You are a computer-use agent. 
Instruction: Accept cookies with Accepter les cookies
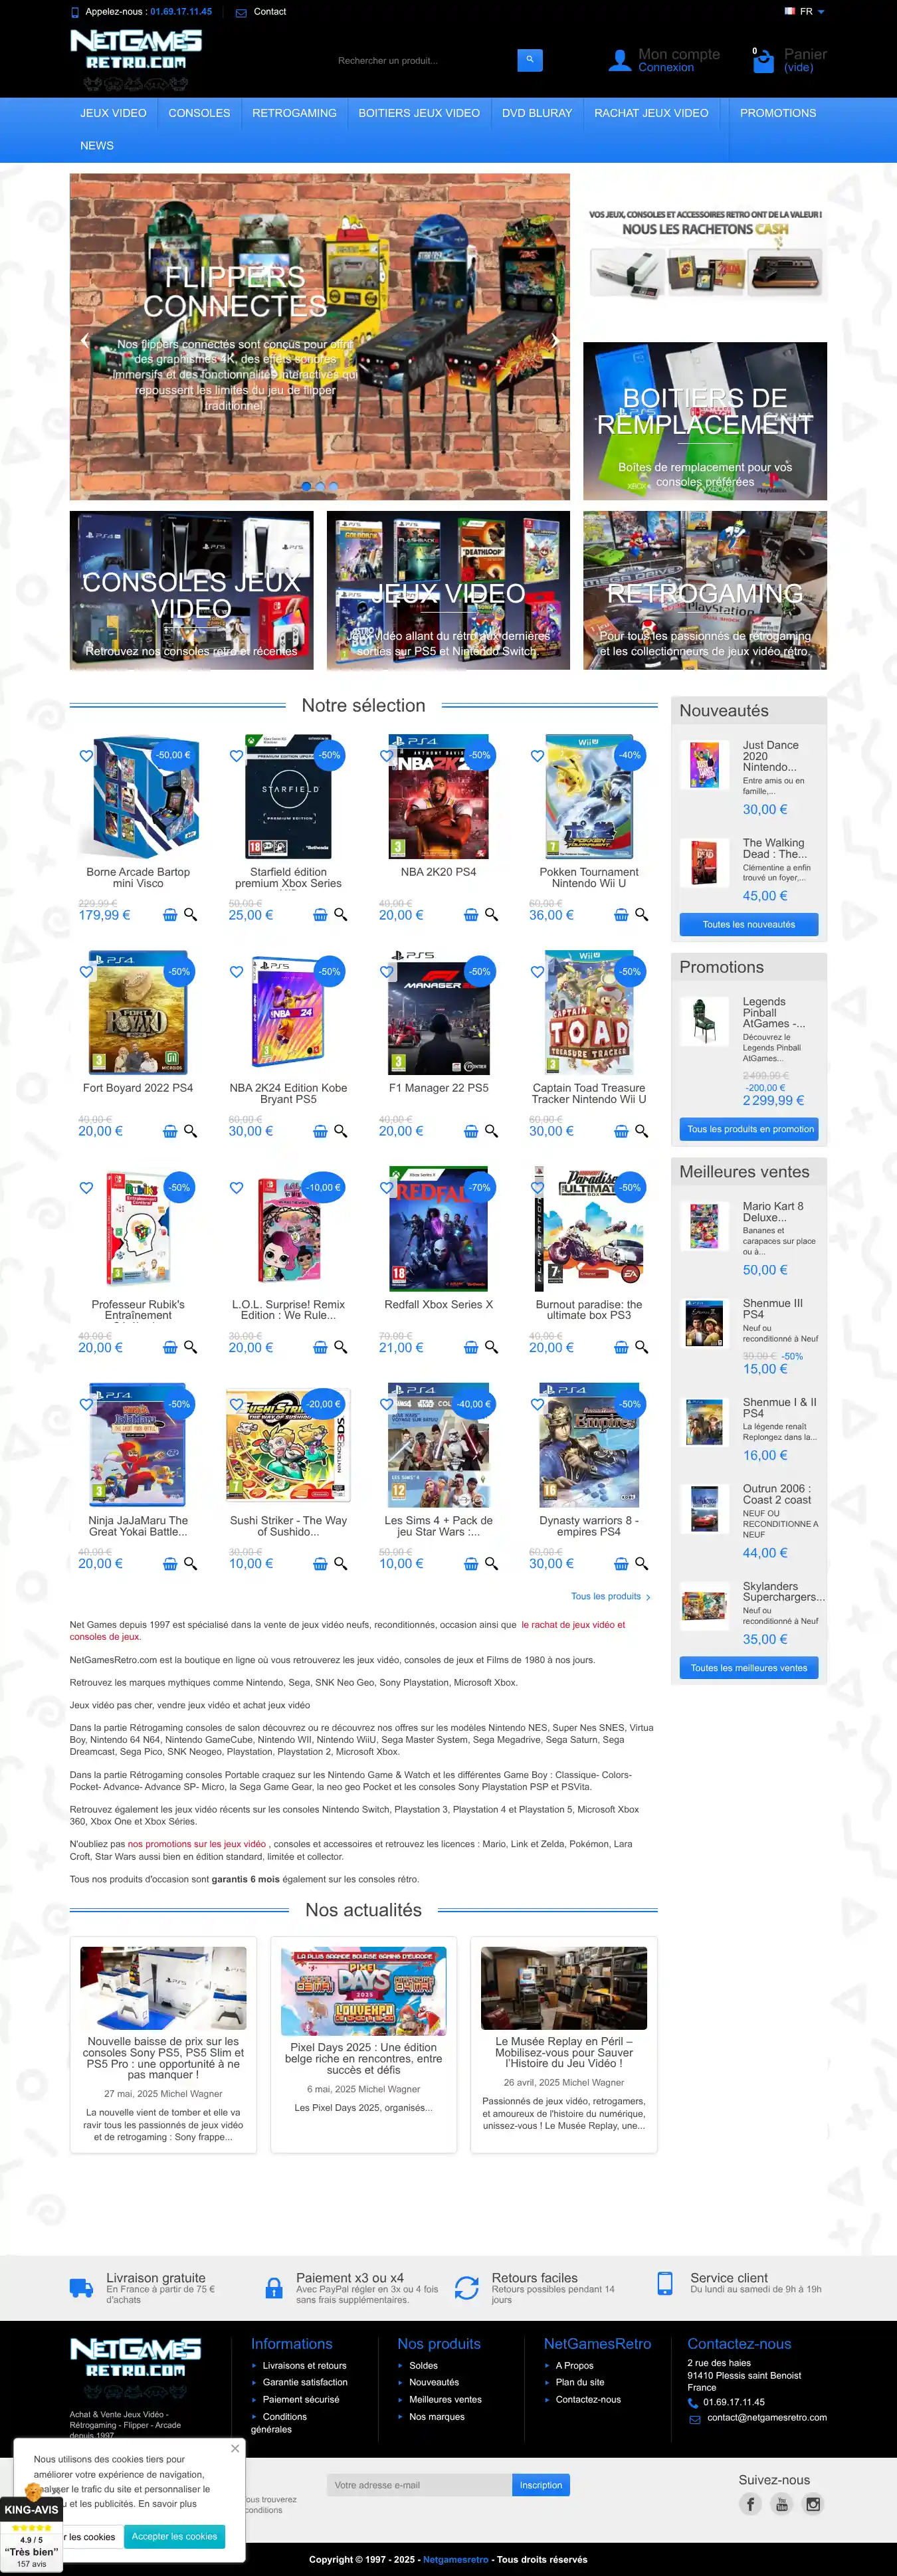click(x=174, y=2537)
